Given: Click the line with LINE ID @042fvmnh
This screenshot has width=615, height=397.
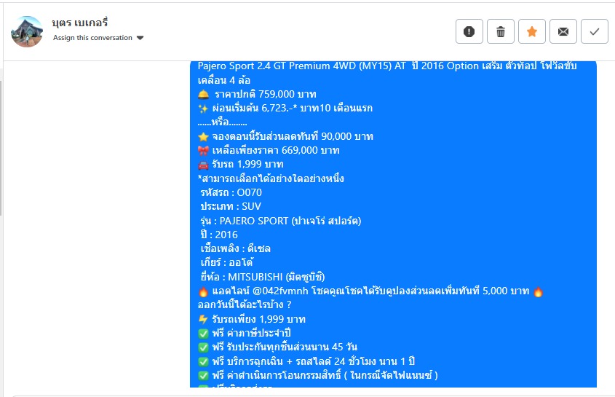Looking at the screenshot, I should [370, 291].
